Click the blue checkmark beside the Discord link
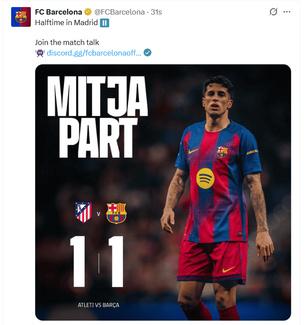This screenshot has height=325, width=306. (148, 53)
